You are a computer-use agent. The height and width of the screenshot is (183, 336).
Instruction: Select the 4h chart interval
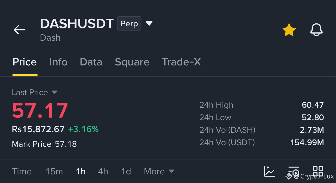tap(103, 171)
